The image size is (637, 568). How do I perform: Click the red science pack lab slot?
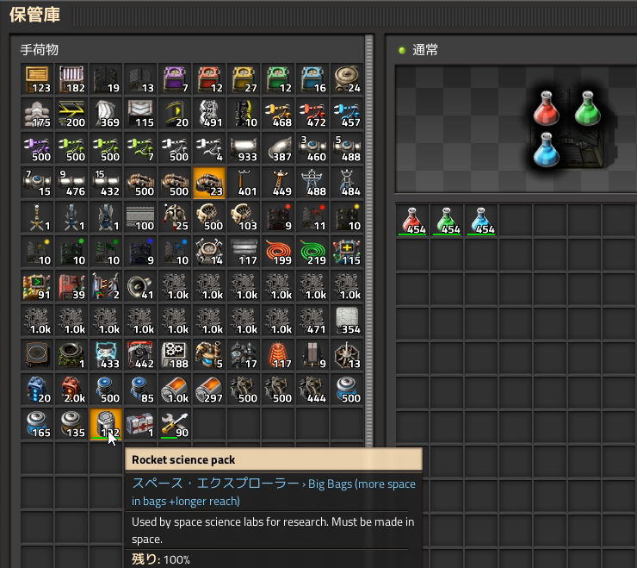coord(412,221)
